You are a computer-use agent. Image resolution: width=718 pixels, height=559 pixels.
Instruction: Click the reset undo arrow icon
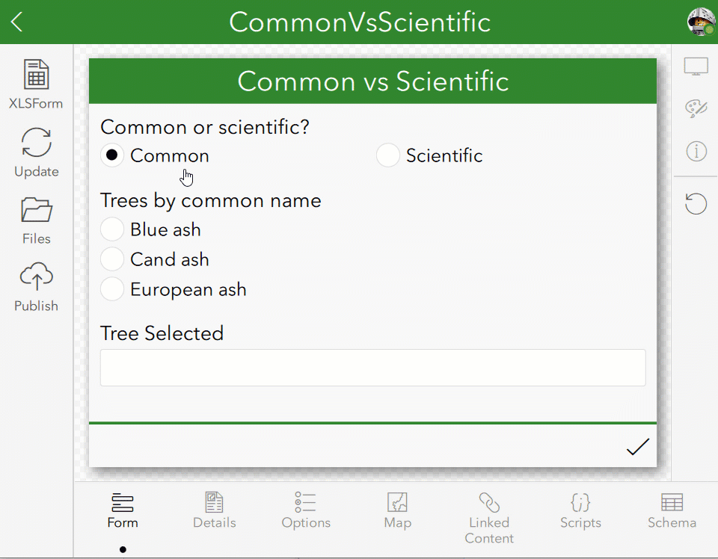pos(696,203)
